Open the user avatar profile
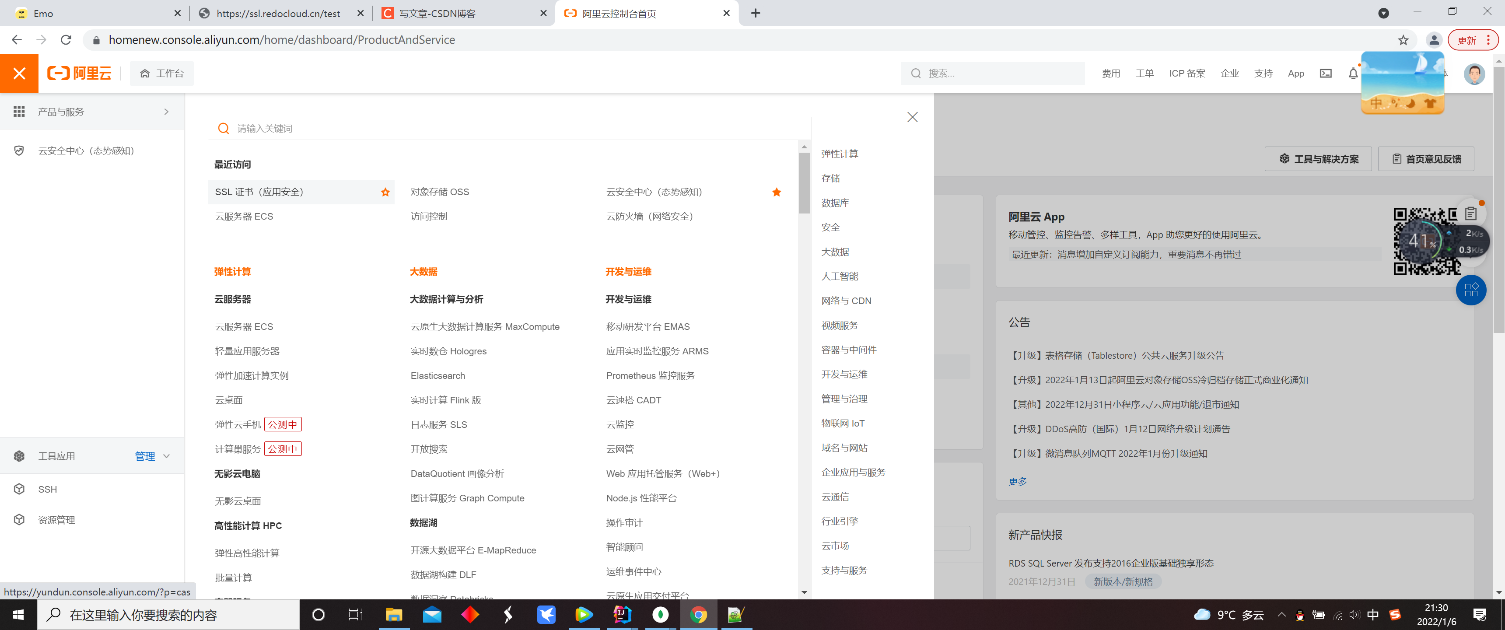The height and width of the screenshot is (630, 1505). (1474, 73)
